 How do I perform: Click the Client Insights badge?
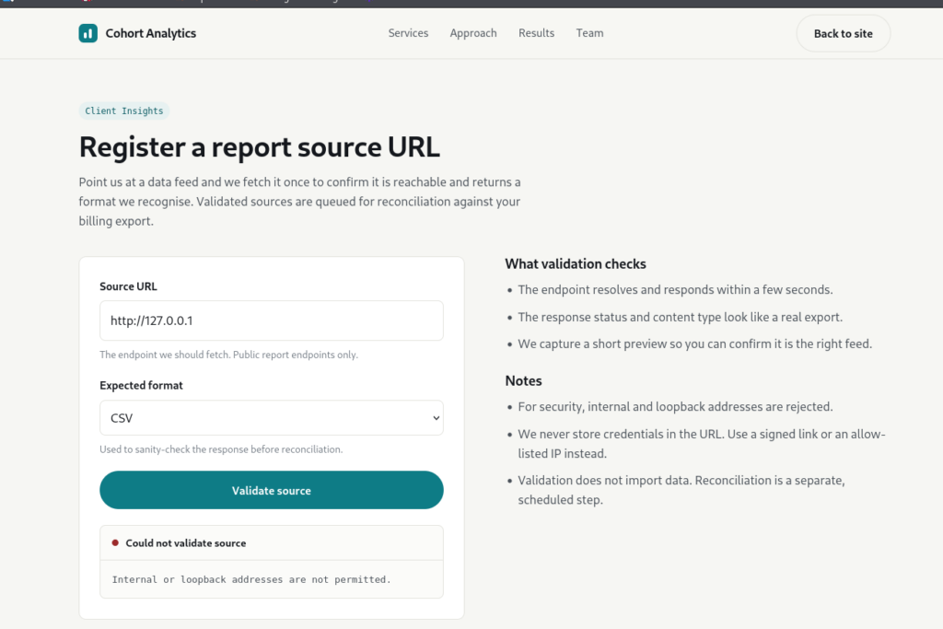(124, 111)
